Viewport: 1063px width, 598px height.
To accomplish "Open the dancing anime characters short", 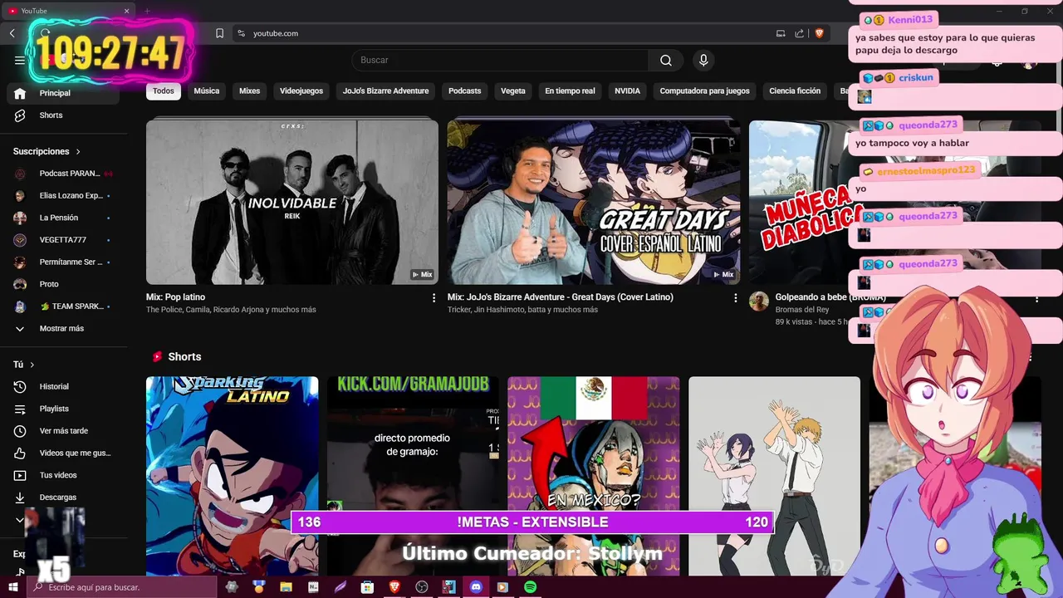I will pos(774,476).
